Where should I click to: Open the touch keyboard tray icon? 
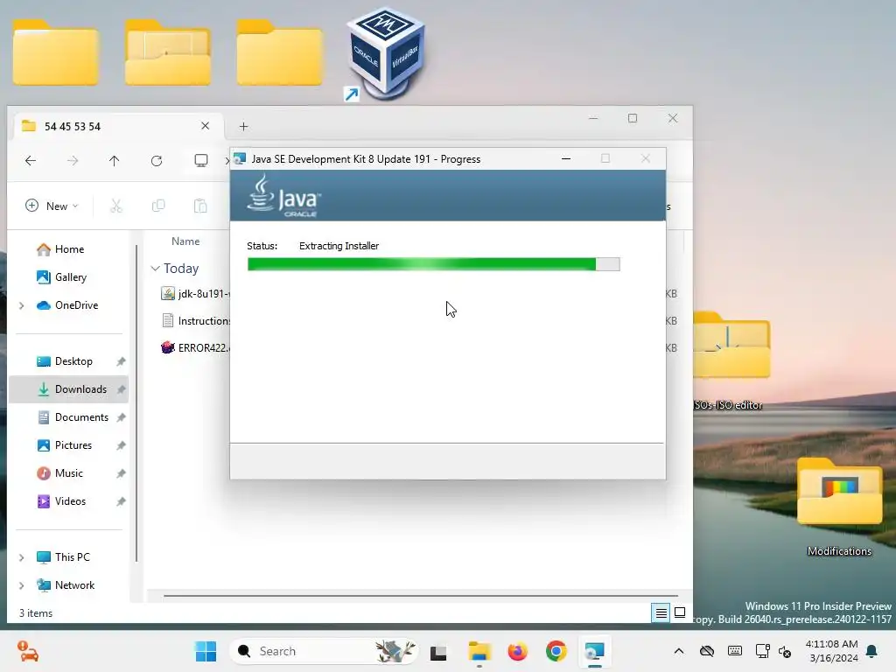tap(735, 651)
